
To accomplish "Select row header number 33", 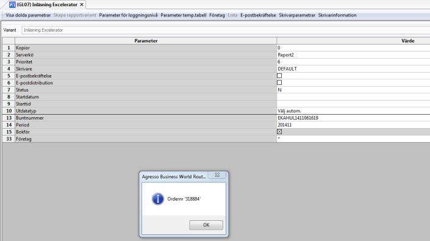I will (x=9, y=138).
